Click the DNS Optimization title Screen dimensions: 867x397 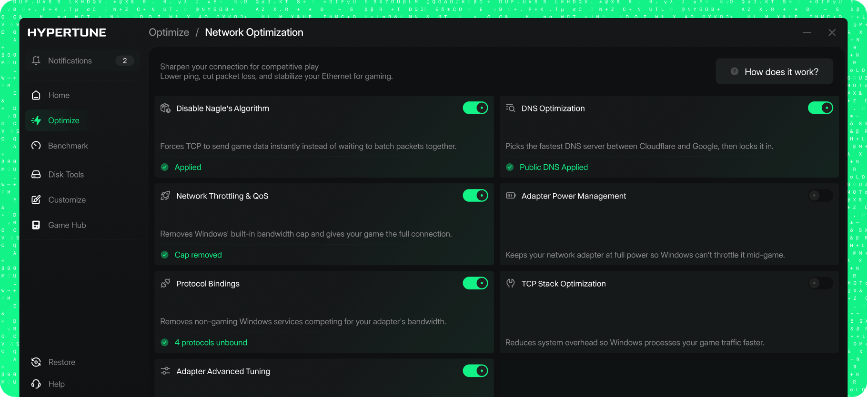553,108
